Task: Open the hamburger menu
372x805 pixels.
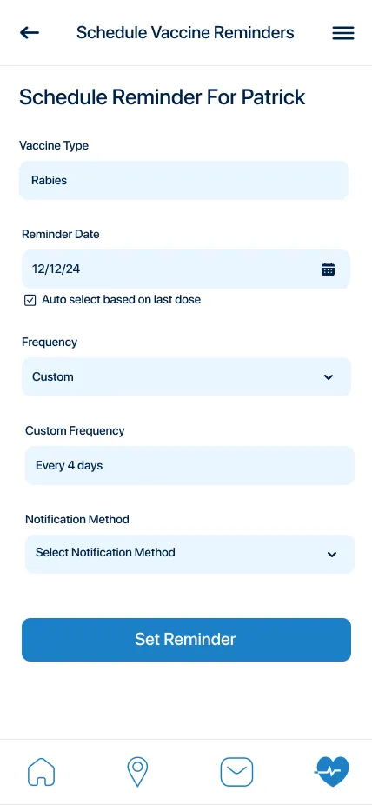Action: 342,33
